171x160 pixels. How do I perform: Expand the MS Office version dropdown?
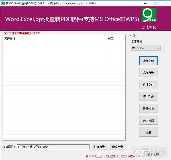pyautogui.click(x=146, y=48)
